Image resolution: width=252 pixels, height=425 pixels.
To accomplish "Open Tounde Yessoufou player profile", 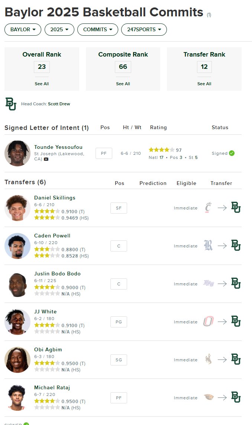I will 58,147.
